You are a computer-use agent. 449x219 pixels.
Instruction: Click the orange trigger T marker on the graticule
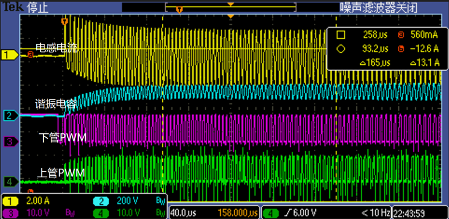pyautogui.click(x=65, y=21)
